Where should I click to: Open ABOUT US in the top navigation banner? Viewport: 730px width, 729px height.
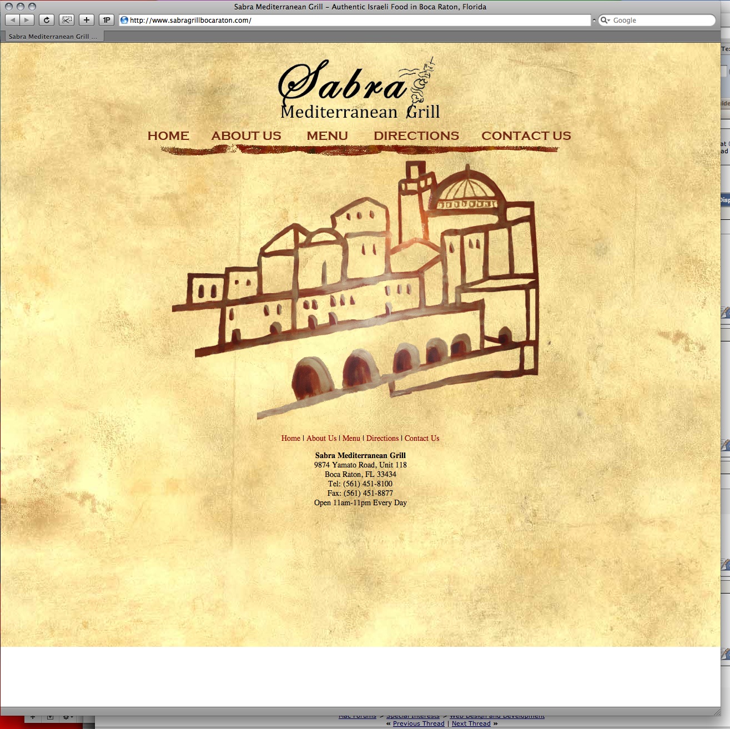tap(246, 135)
